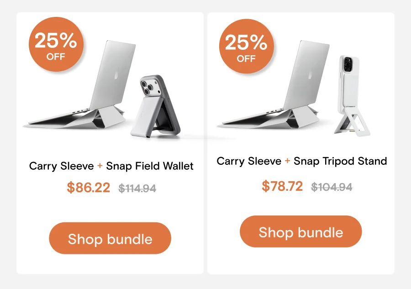Click the crossed-out $104.94 original price
The height and width of the screenshot is (289, 411).
point(332,187)
